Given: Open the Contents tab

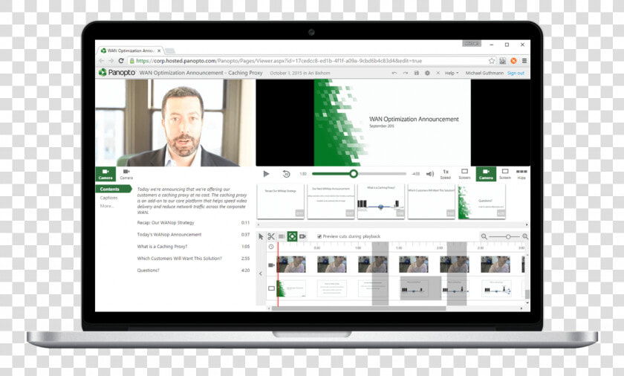Looking at the screenshot, I should [x=113, y=189].
